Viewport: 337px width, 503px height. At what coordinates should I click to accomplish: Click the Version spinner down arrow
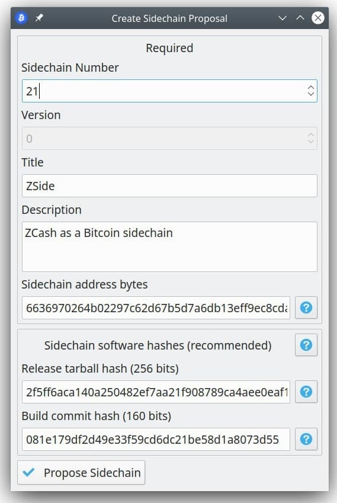(310, 142)
